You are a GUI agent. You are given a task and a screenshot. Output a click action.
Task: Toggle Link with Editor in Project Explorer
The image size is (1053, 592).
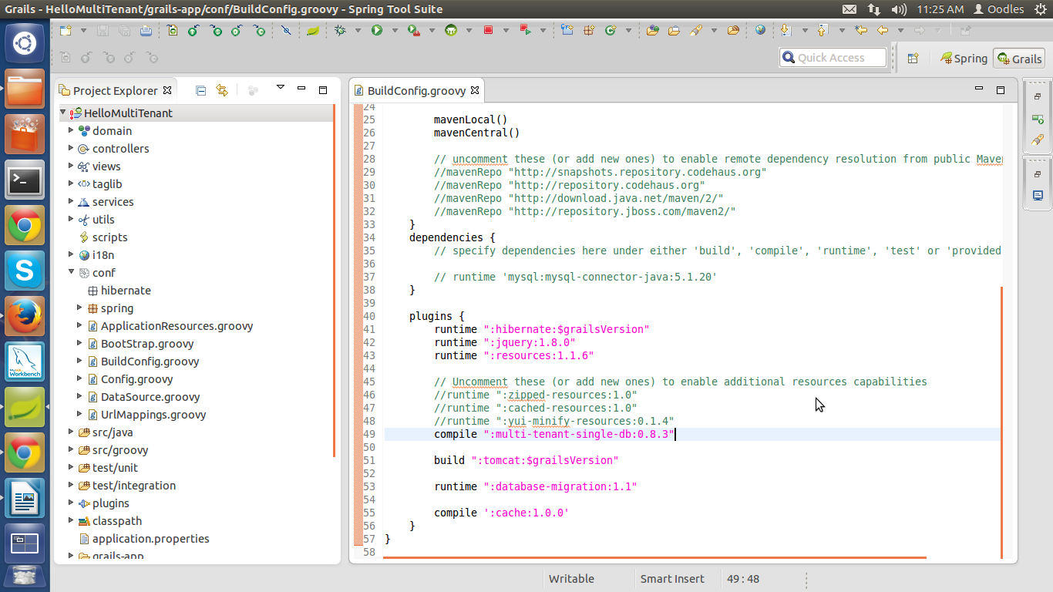pyautogui.click(x=222, y=90)
